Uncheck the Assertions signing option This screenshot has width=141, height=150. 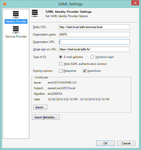point(84,71)
